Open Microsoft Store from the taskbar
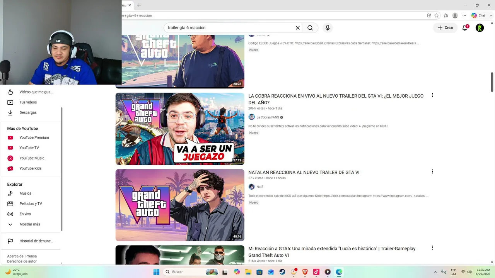Screen dimensions: 495x278 (x=259, y=272)
